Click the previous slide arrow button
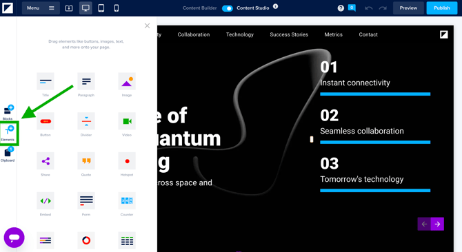462x252 pixels. [424, 224]
